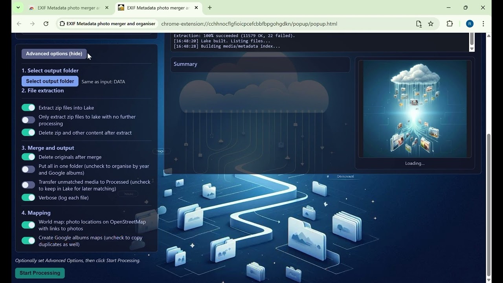The image size is (503, 283).
Task: Bookmark this page with star icon
Action: (x=431, y=24)
